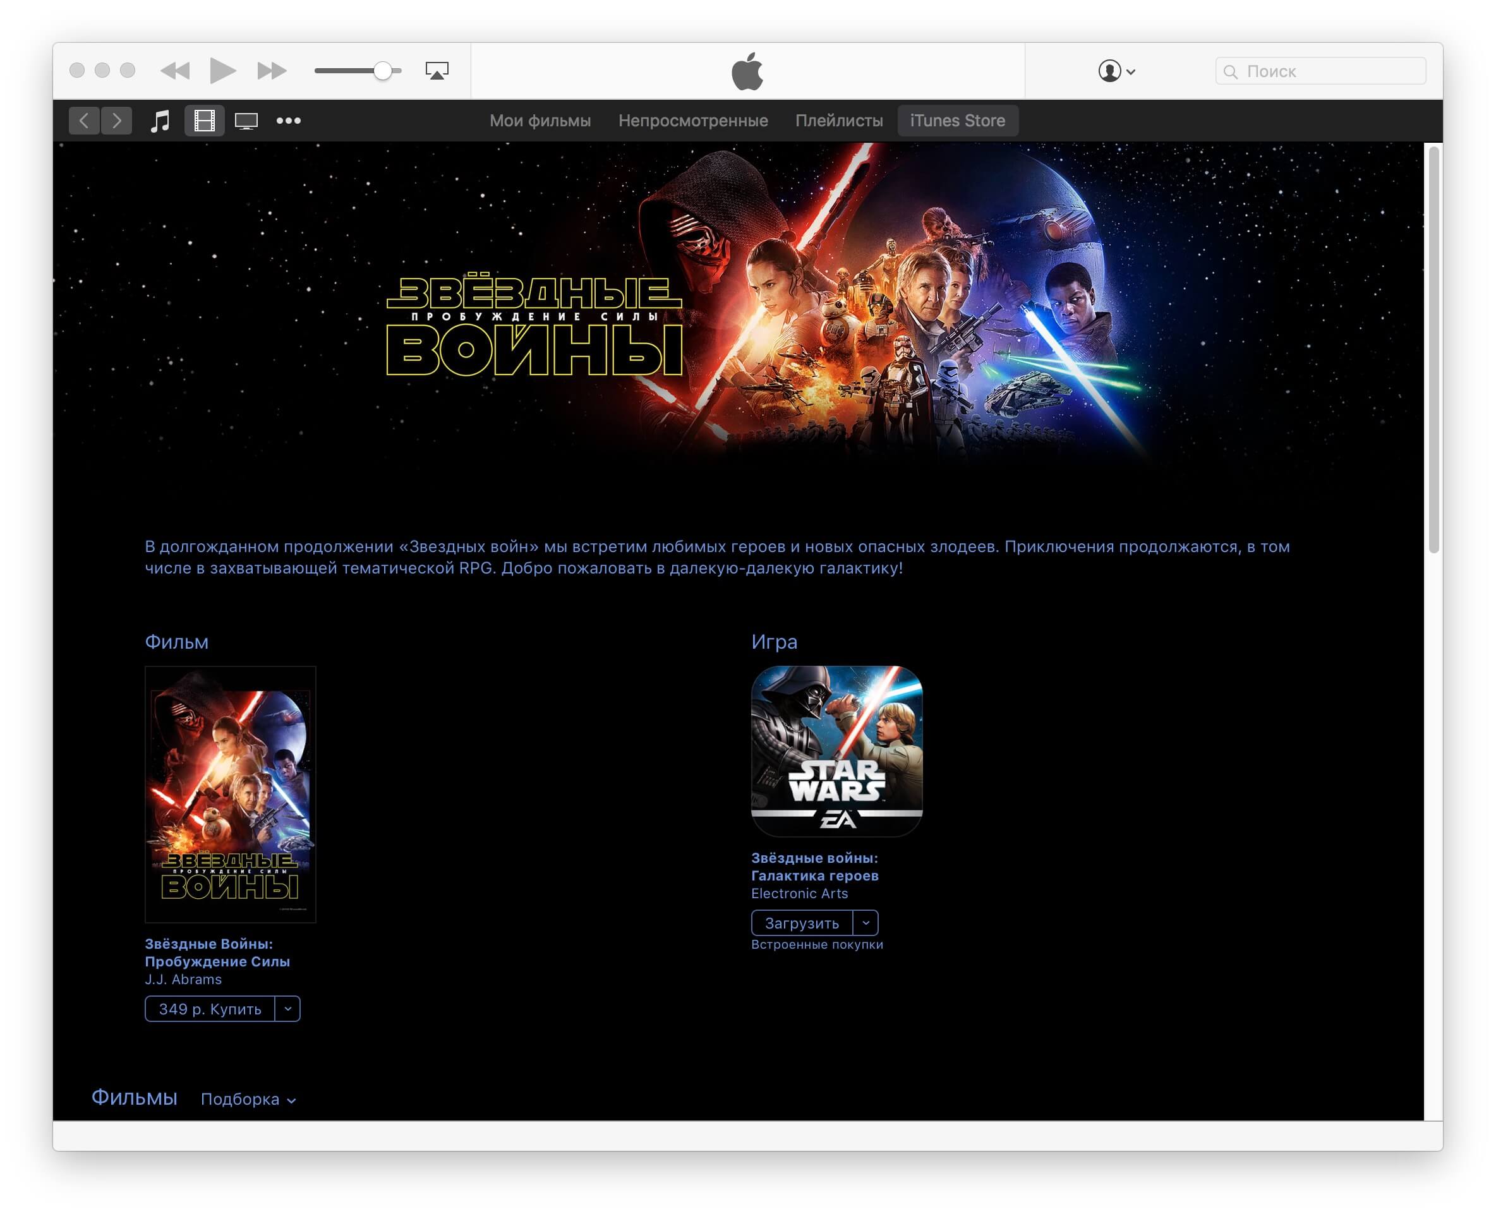Open the J.J. Abrams director link
Screen dimensions: 1496x1214
click(x=183, y=979)
